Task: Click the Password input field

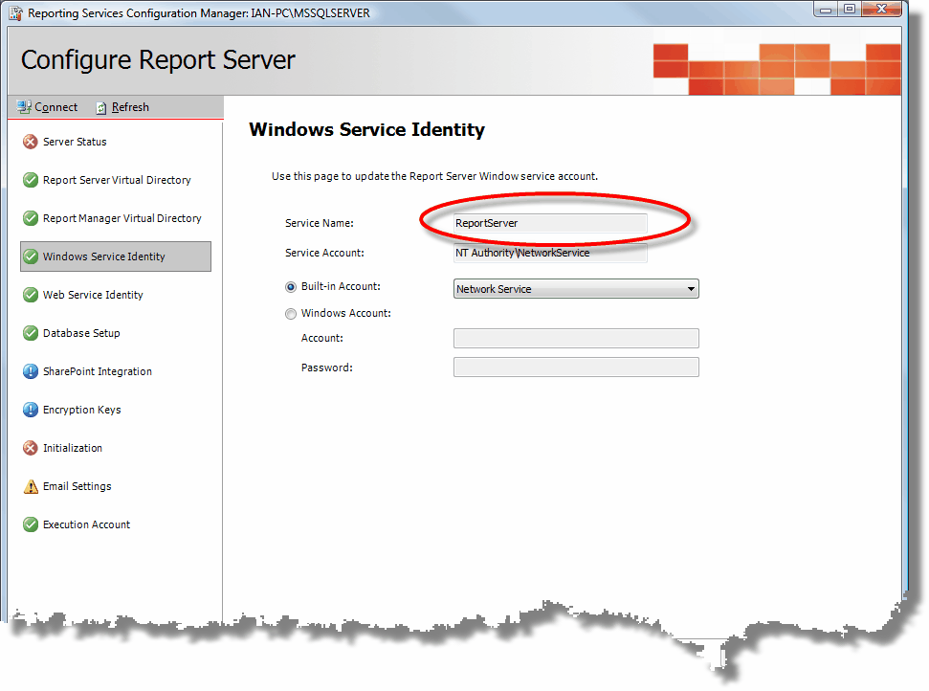Action: (x=576, y=368)
